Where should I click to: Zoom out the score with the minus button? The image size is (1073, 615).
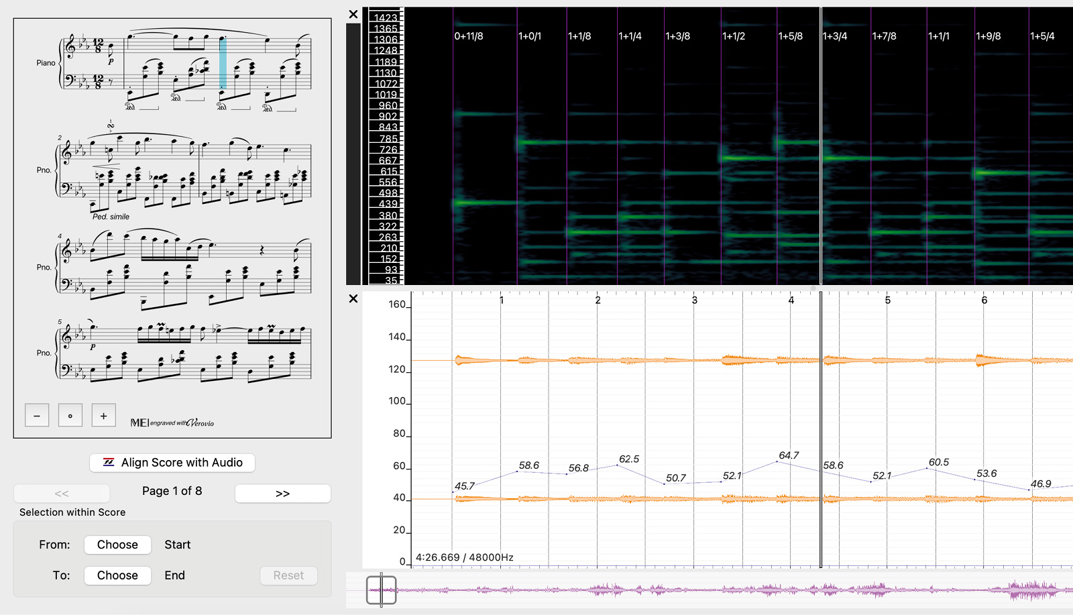tap(37, 416)
